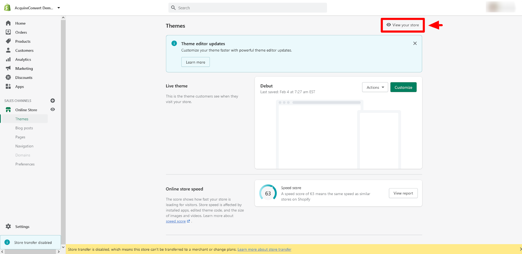This screenshot has height=254, width=522.
Task: Click the Home icon in sidebar
Action: (x=8, y=23)
